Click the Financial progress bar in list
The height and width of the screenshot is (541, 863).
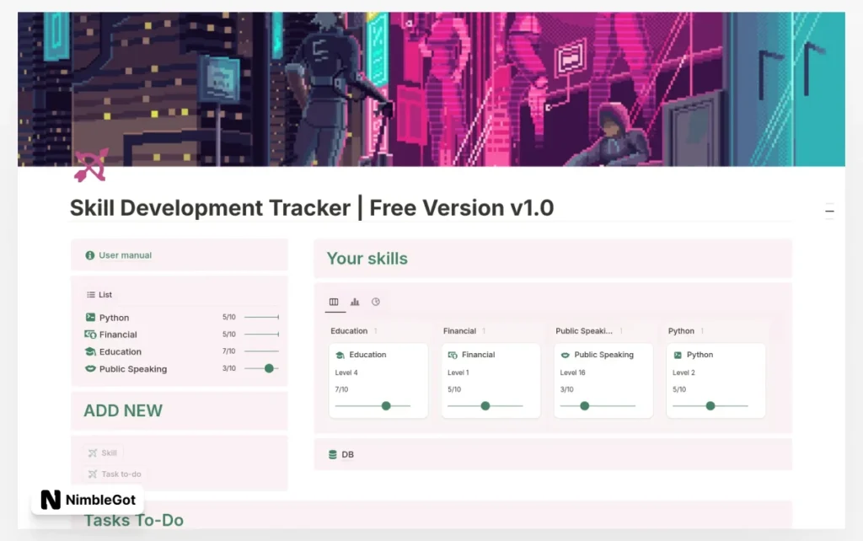pyautogui.click(x=261, y=334)
